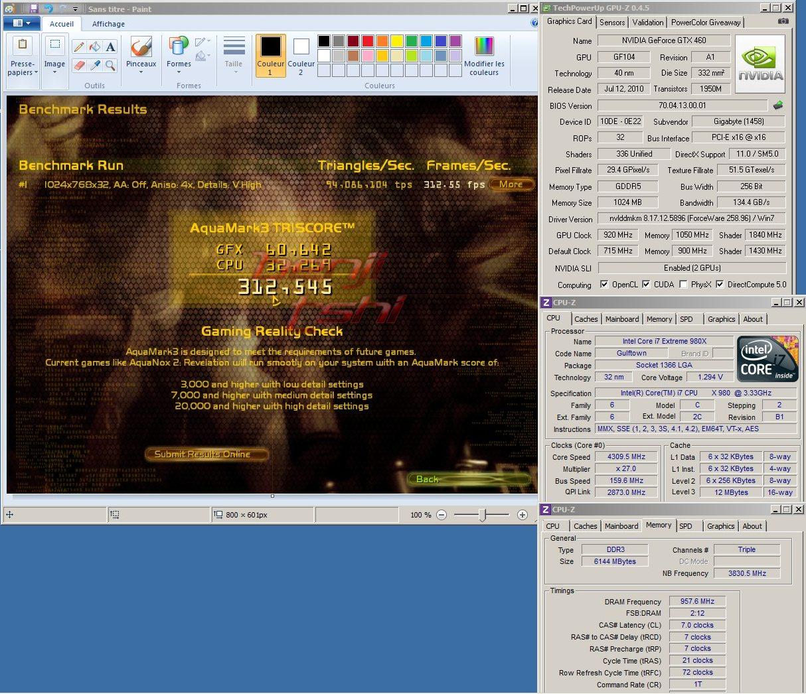Open the Paint file menu dropdown button
The height and width of the screenshot is (694, 806).
click(x=22, y=23)
